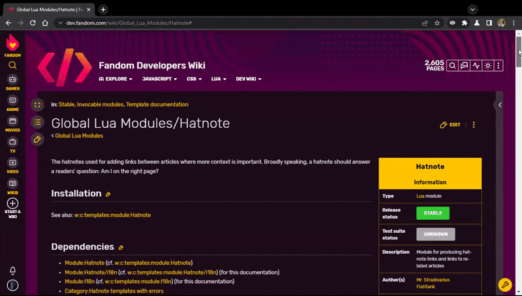Go to the Global Lua Modules parent page

click(x=79, y=136)
